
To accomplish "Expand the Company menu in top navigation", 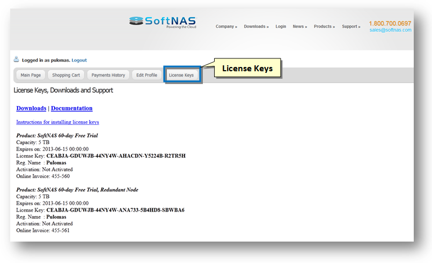I will click(226, 26).
